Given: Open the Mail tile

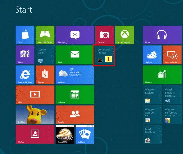Looking at the screenshot, I should [75, 55].
